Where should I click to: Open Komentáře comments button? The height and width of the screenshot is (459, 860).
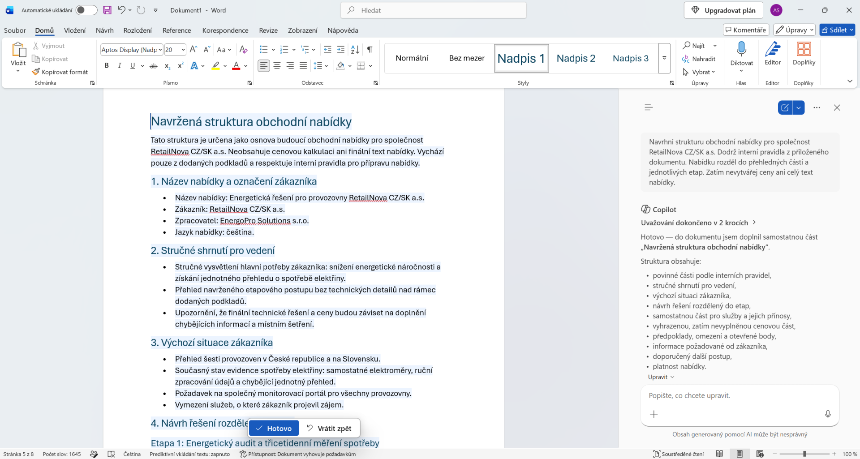746,30
